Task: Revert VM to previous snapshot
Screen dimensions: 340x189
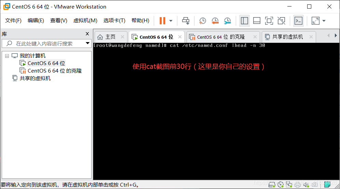Action: (x=215, y=21)
